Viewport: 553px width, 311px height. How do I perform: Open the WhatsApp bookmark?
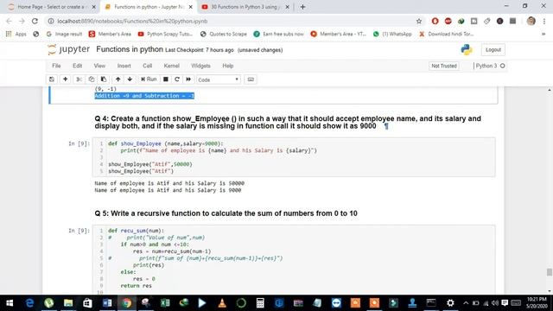click(392, 35)
